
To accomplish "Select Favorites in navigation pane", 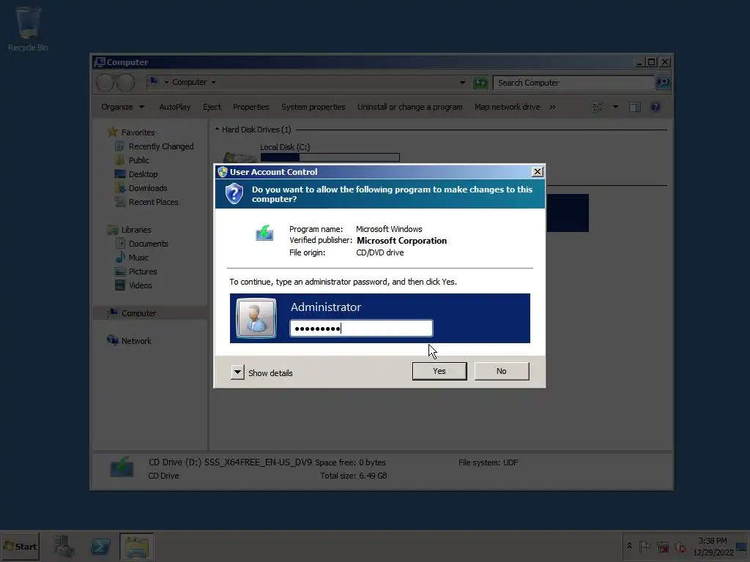I will pyautogui.click(x=138, y=132).
